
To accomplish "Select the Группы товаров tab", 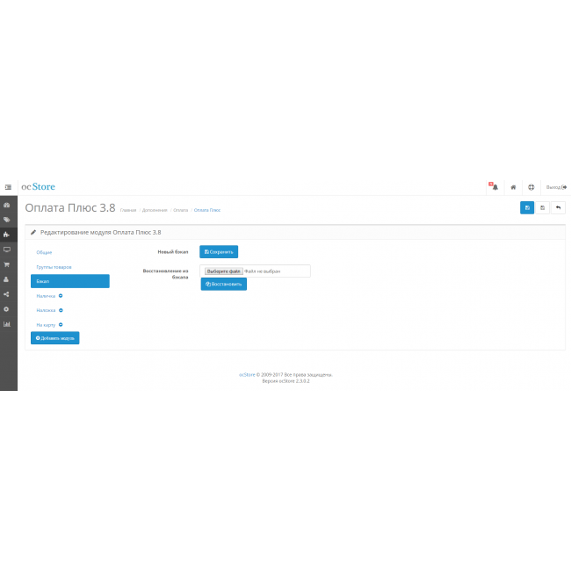I will pos(54,266).
